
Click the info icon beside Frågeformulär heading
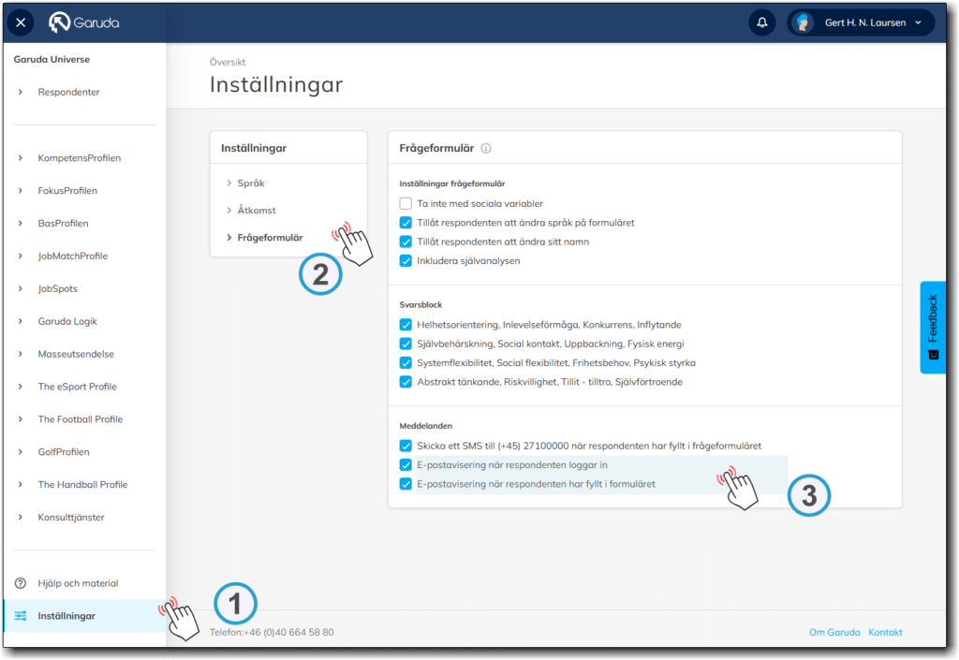486,148
